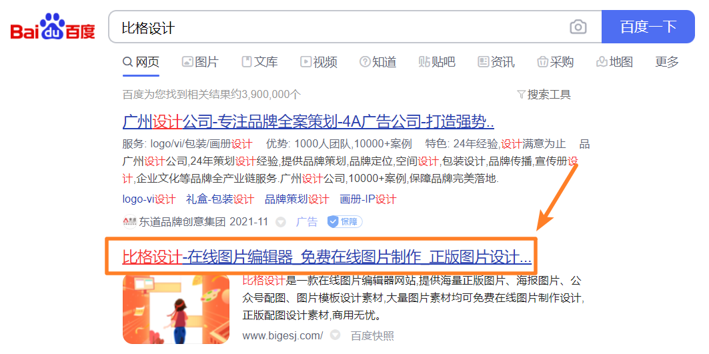Click the 东道品牌创意集团 logo icon
Image resolution: width=709 pixels, height=354 pixels.
pos(129,222)
